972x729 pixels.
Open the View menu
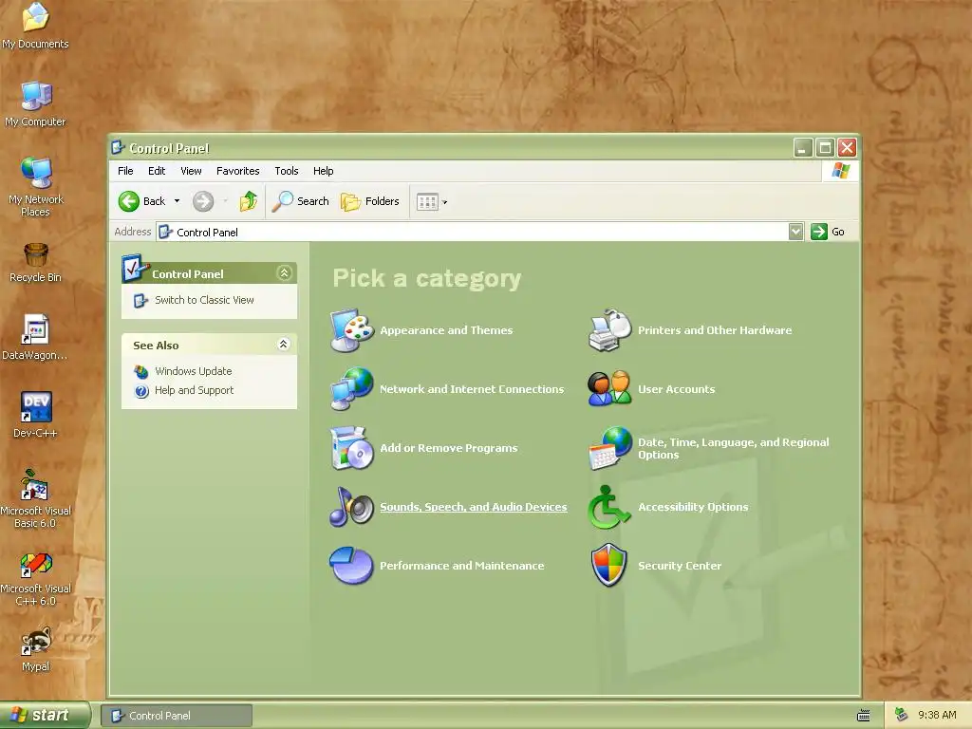(x=191, y=171)
